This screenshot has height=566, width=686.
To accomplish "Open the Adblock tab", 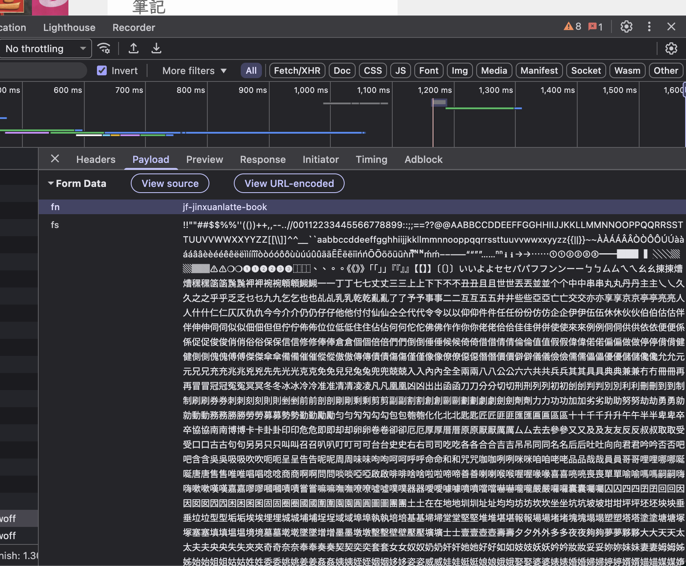I will (423, 159).
